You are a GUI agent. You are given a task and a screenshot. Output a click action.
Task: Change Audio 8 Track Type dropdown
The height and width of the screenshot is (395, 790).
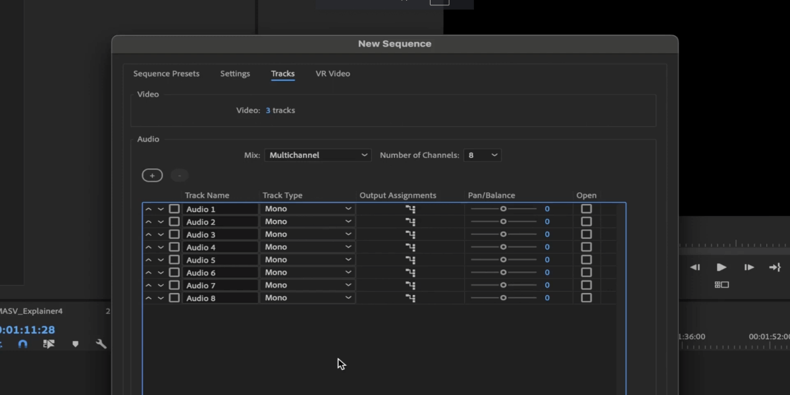[308, 298]
